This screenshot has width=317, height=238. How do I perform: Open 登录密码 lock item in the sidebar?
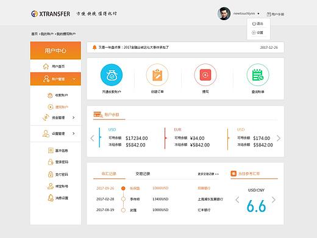point(58,162)
